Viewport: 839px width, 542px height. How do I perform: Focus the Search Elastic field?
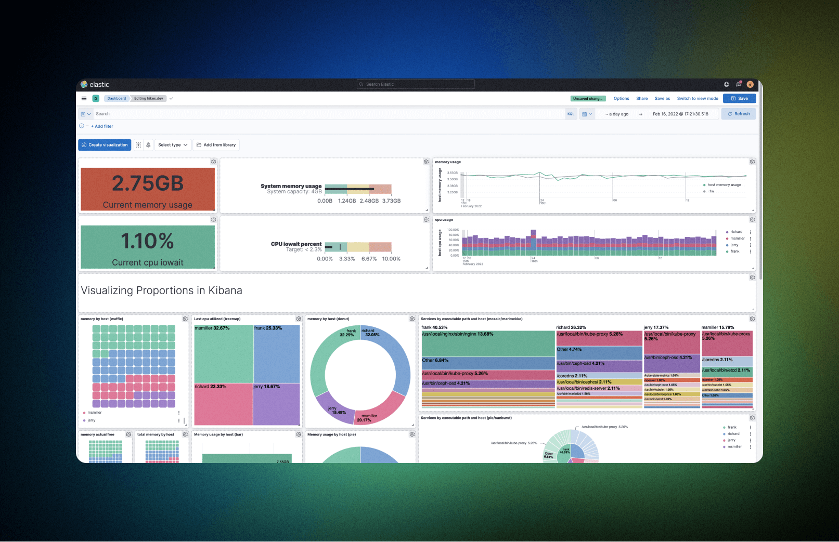click(416, 84)
